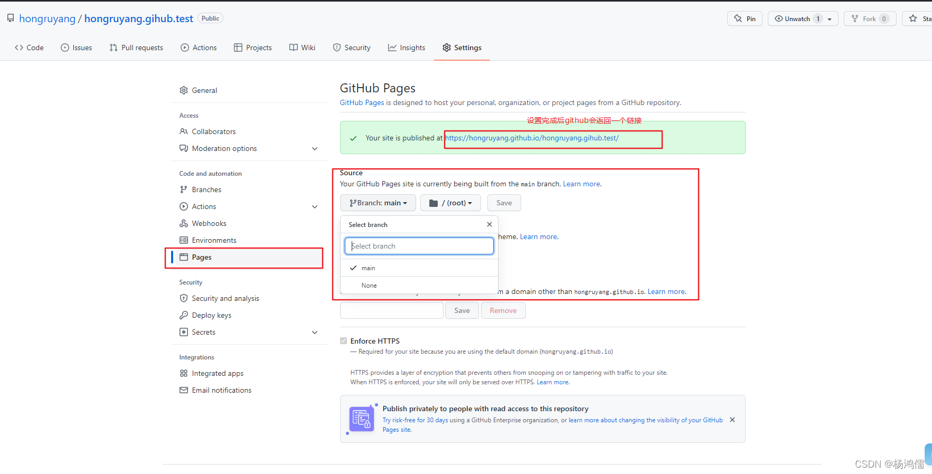
Task: Open the published site URL link
Action: pyautogui.click(x=532, y=138)
